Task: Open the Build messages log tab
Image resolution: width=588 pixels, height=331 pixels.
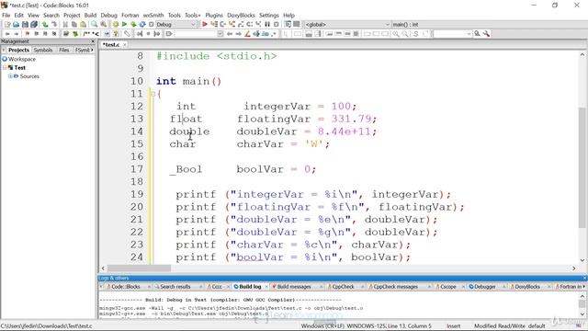Action: click(294, 287)
